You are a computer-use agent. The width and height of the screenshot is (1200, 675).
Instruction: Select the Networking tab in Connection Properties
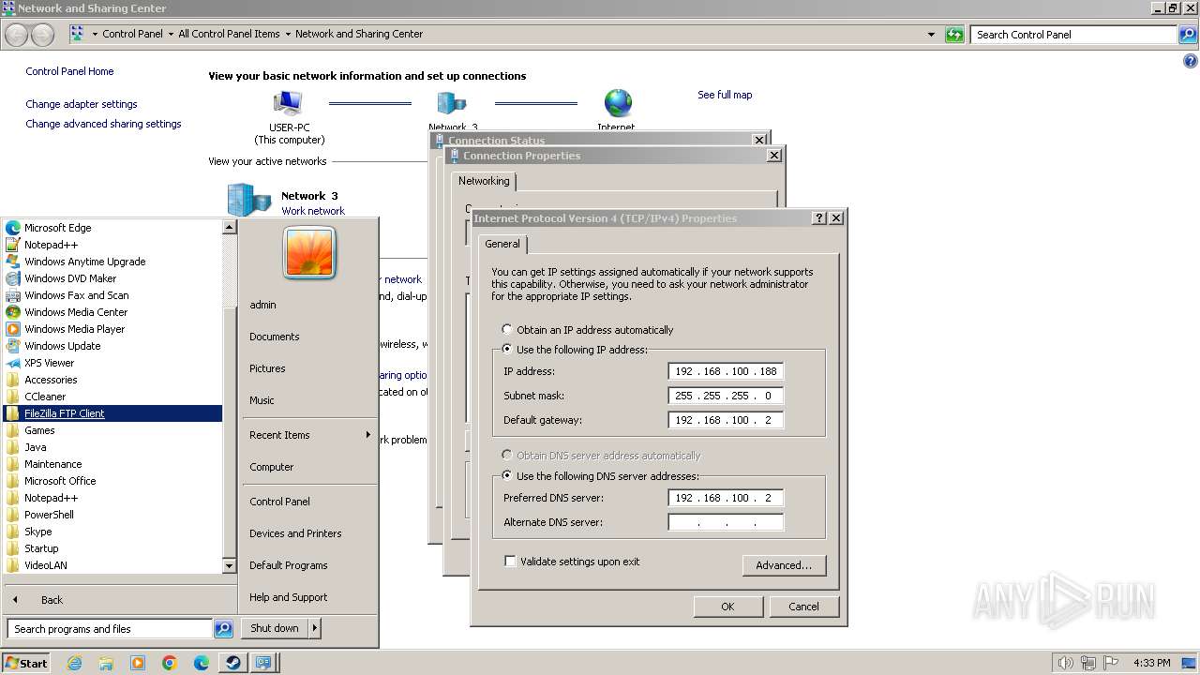click(x=484, y=181)
